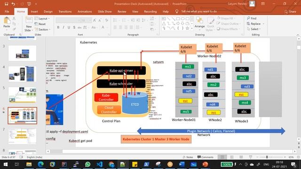Image resolution: width=301 pixels, height=169 pixels.
Task: Click the Windows Start button
Action: click(x=5, y=164)
